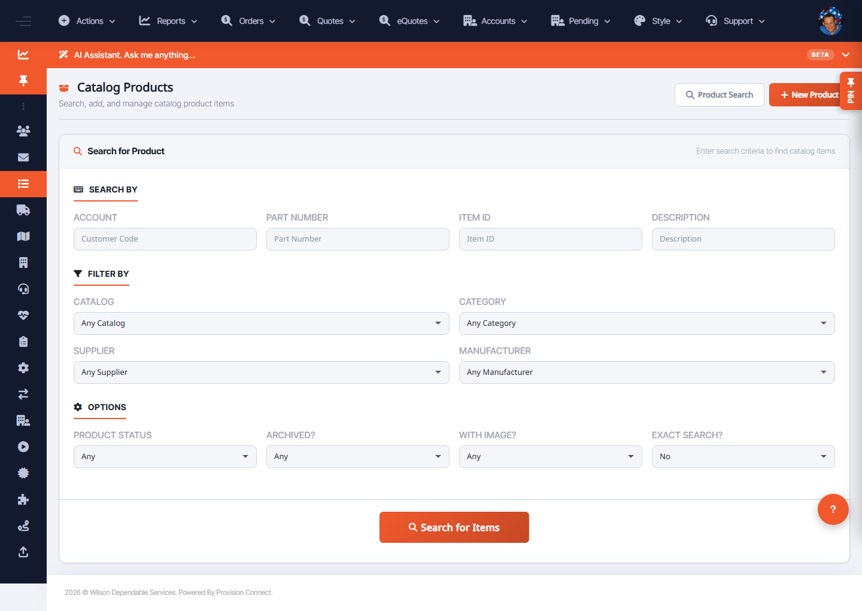Image resolution: width=862 pixels, height=611 pixels.
Task: Open the Any Manufacturer dropdown
Action: [647, 372]
